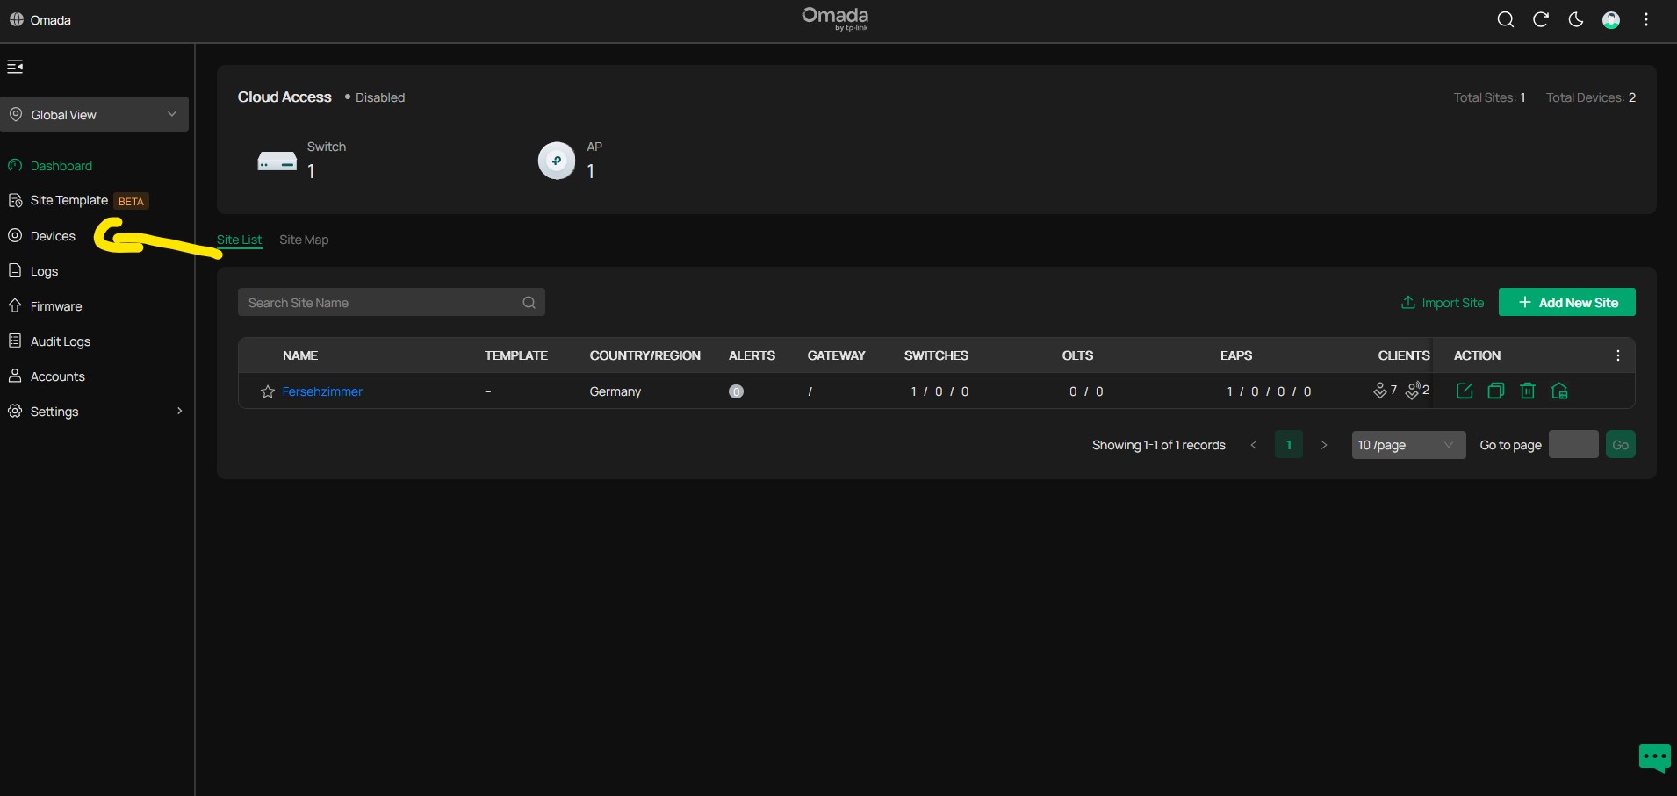Click the refresh icon in the top bar
This screenshot has width=1677, height=796.
(x=1540, y=20)
